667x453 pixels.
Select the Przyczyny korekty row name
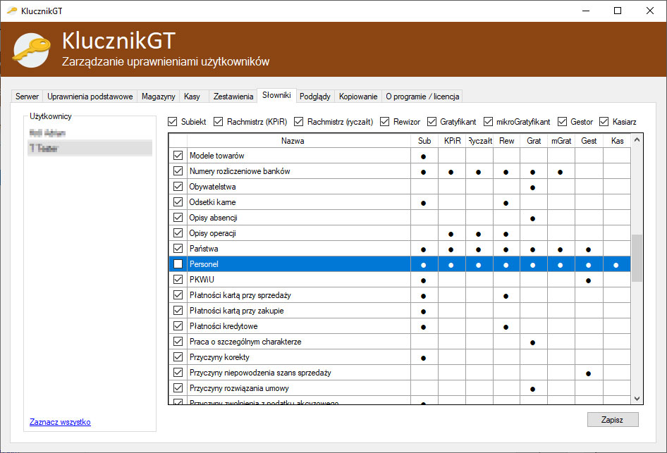pos(219,357)
